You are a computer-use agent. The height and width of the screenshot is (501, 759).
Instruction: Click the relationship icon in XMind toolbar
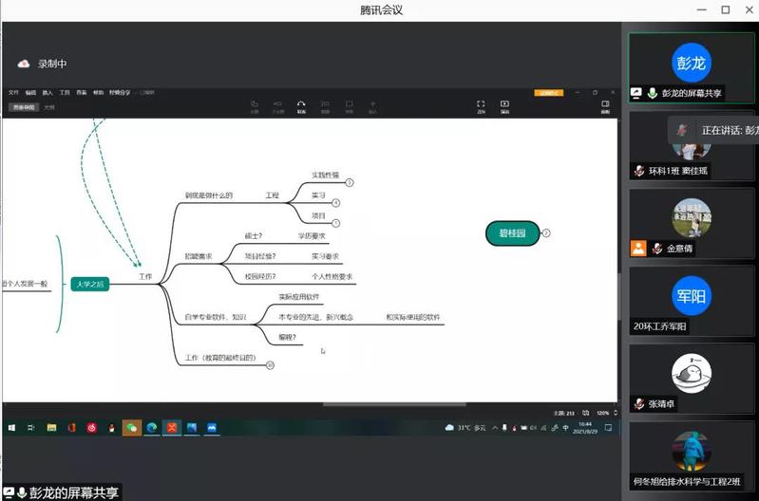[301, 104]
